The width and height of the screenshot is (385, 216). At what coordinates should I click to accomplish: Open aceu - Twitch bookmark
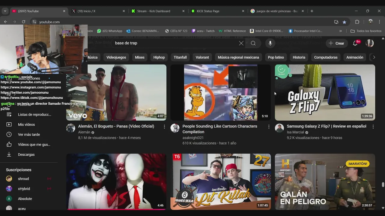[203, 31]
